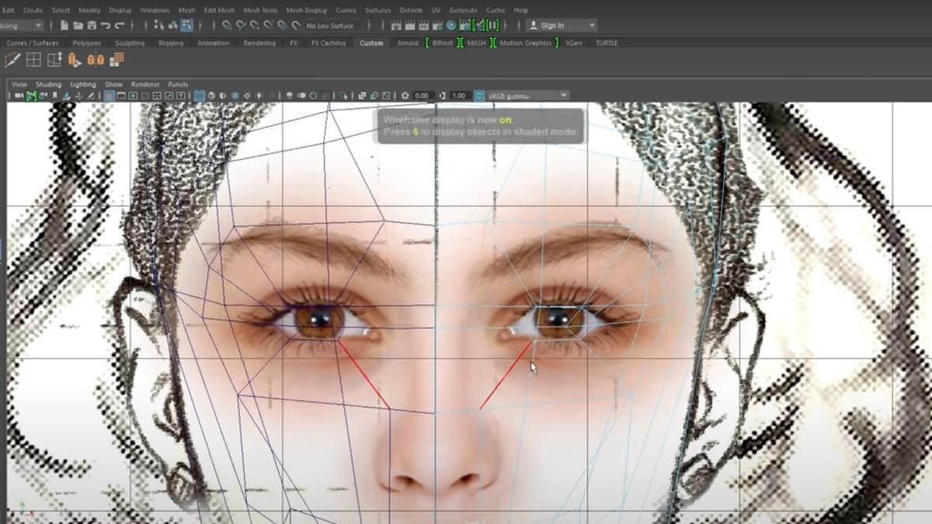Expand the Sign In dropdown
Viewport: 932px width, 524px height.
click(592, 26)
